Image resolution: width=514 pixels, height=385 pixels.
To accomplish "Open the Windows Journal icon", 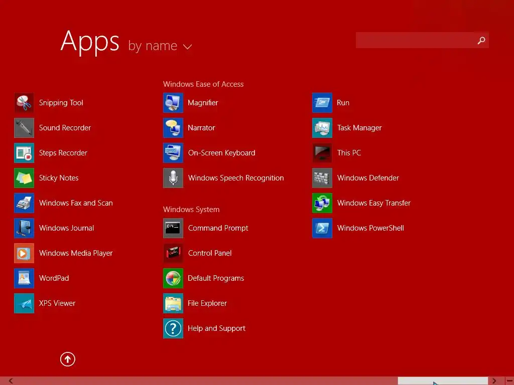I will 24,228.
